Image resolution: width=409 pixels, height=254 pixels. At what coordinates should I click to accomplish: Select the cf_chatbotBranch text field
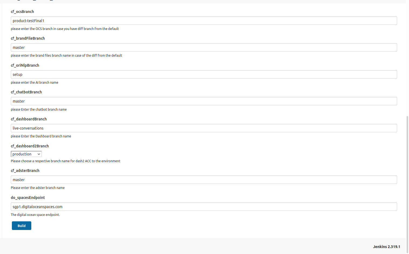204,101
